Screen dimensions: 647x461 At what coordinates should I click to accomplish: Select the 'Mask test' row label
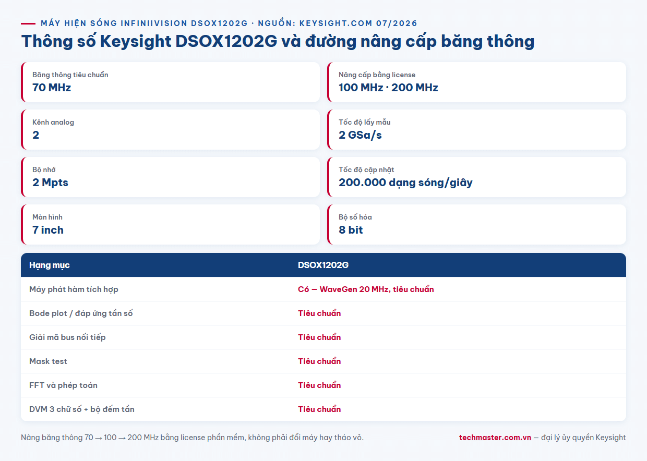tap(48, 361)
